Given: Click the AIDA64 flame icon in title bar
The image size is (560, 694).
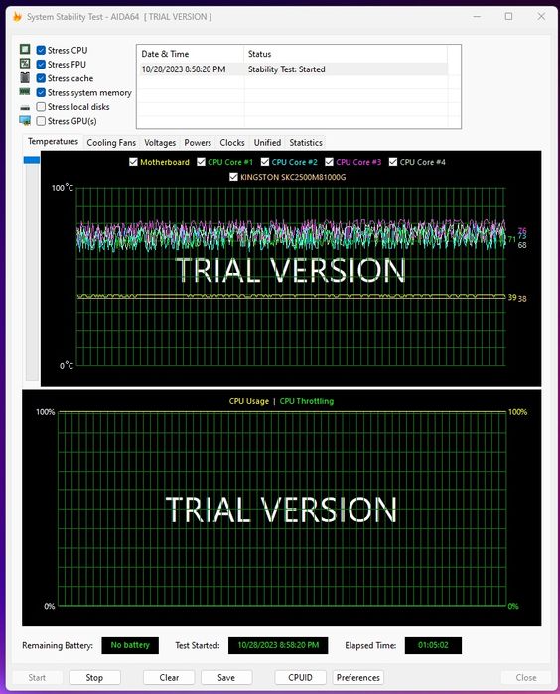Looking at the screenshot, I should click(x=17, y=17).
